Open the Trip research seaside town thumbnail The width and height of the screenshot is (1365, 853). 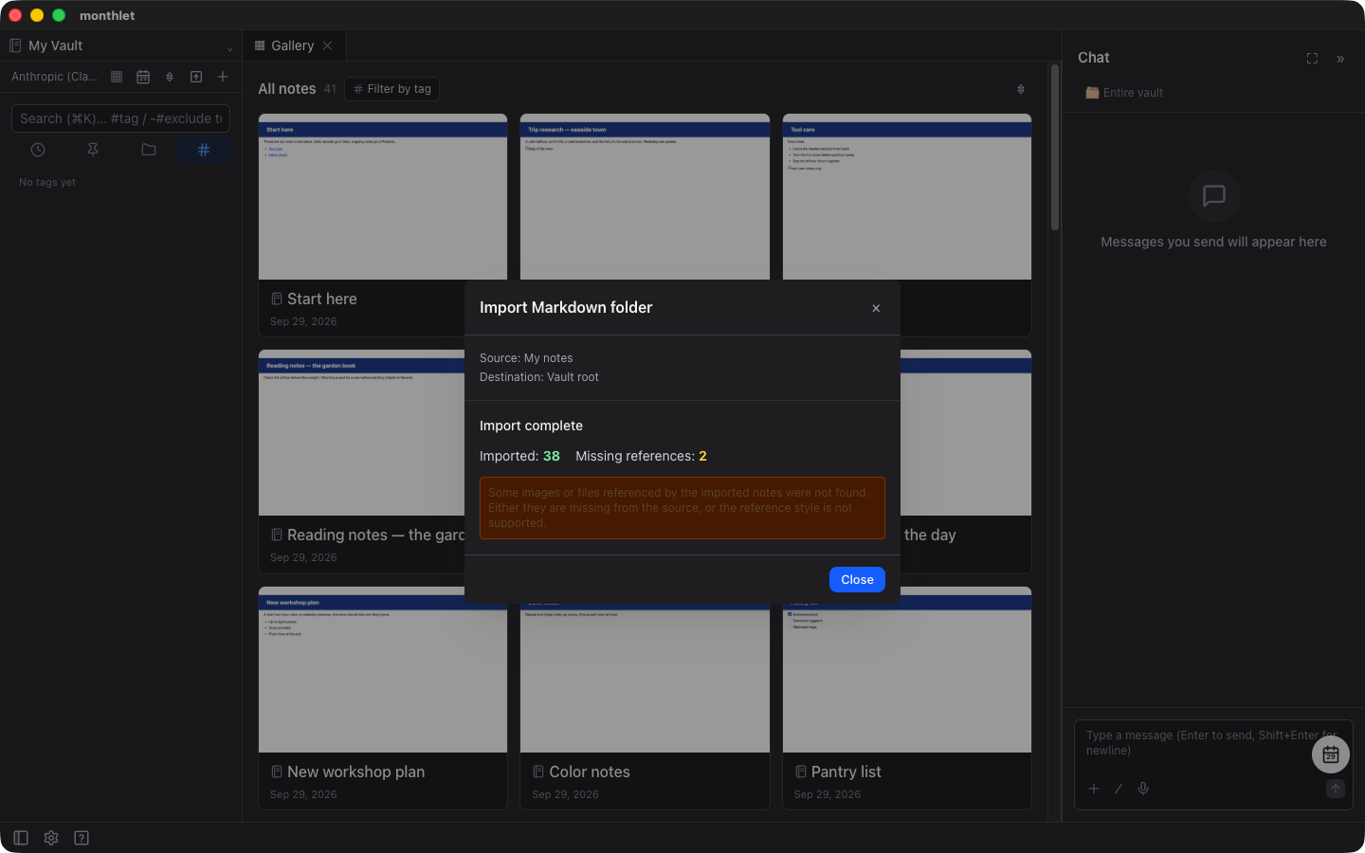pyautogui.click(x=645, y=197)
